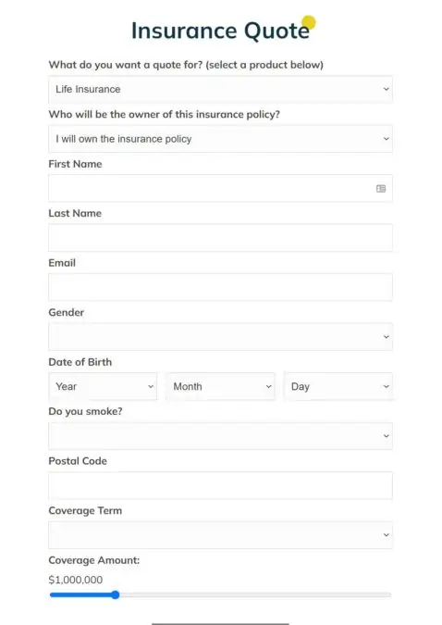Focus the Last Name text box
The height and width of the screenshot is (625, 442).
[x=220, y=238]
